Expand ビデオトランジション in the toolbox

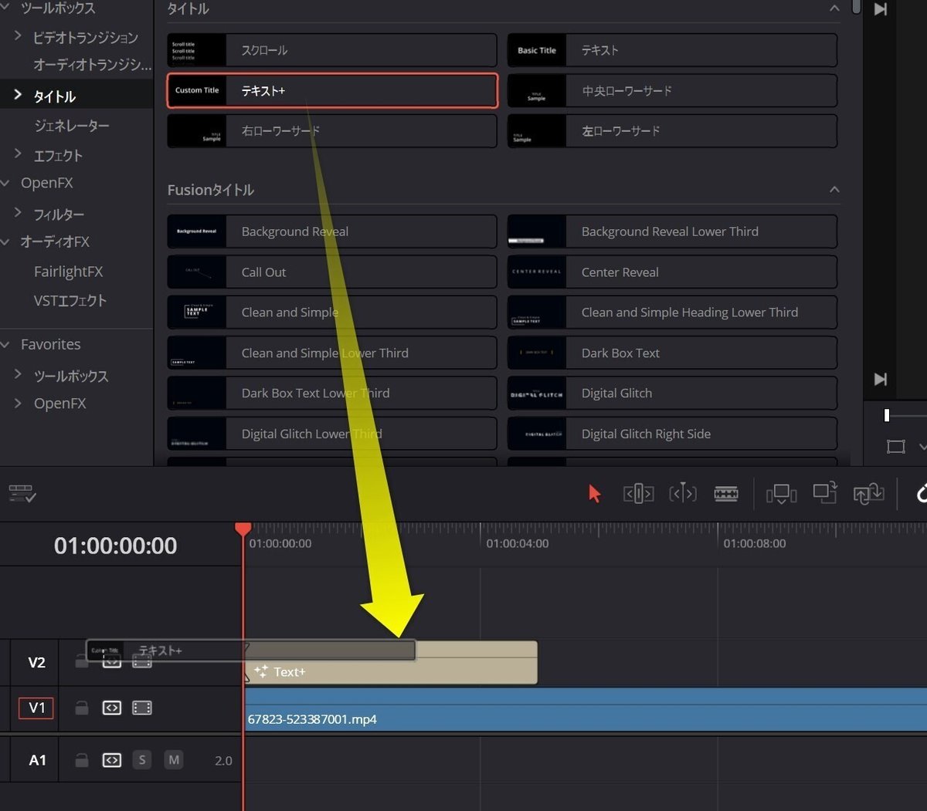tap(18, 36)
